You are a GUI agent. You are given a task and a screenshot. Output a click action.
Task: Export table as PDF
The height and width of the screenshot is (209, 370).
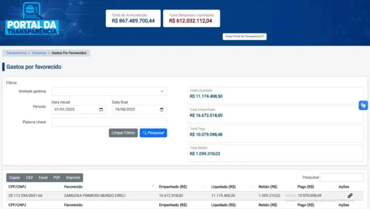click(x=57, y=177)
